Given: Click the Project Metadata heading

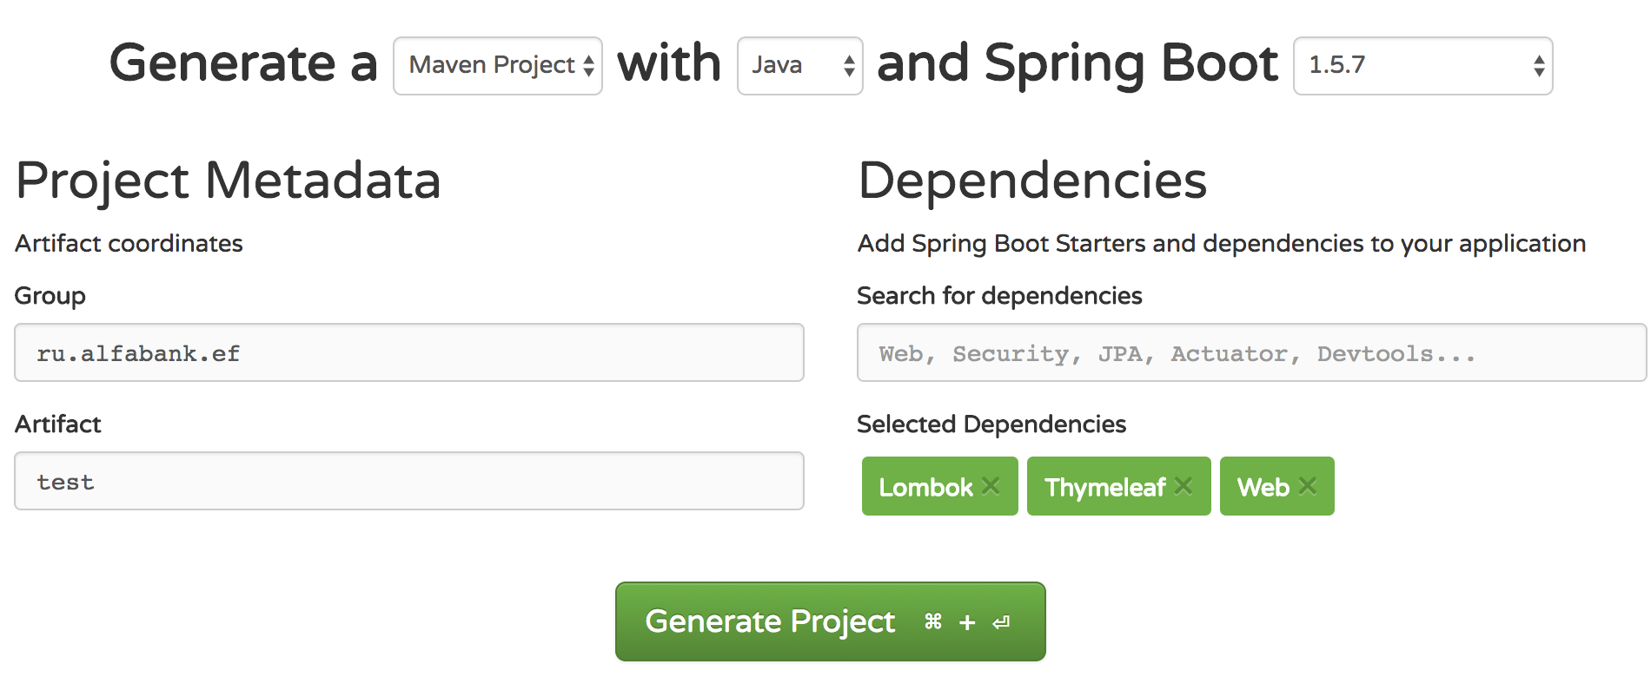Looking at the screenshot, I should (229, 181).
